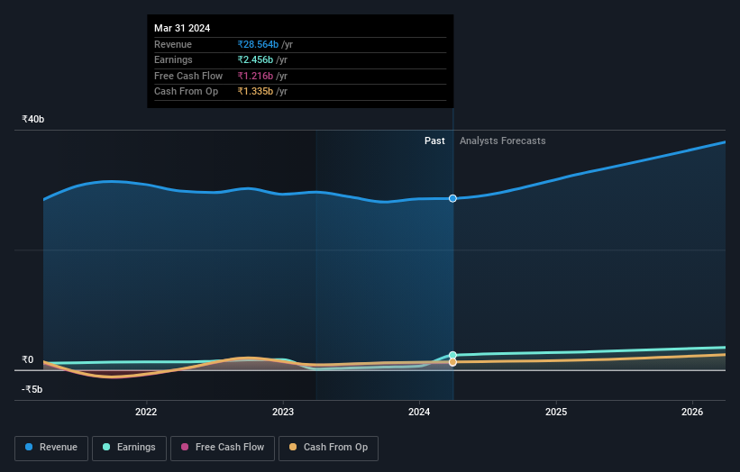Click the 2024 x-axis label
The width and height of the screenshot is (740, 472).
[x=419, y=412]
